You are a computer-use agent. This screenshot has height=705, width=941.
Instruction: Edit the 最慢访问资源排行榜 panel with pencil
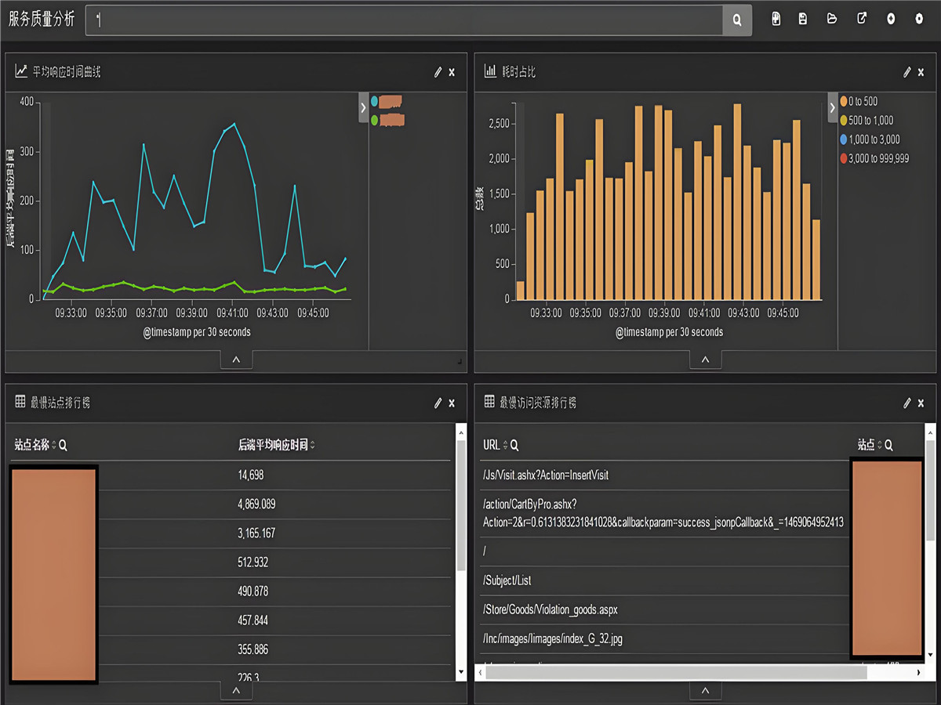coord(907,403)
